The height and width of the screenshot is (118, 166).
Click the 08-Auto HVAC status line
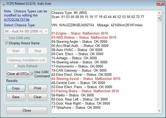(77, 50)
